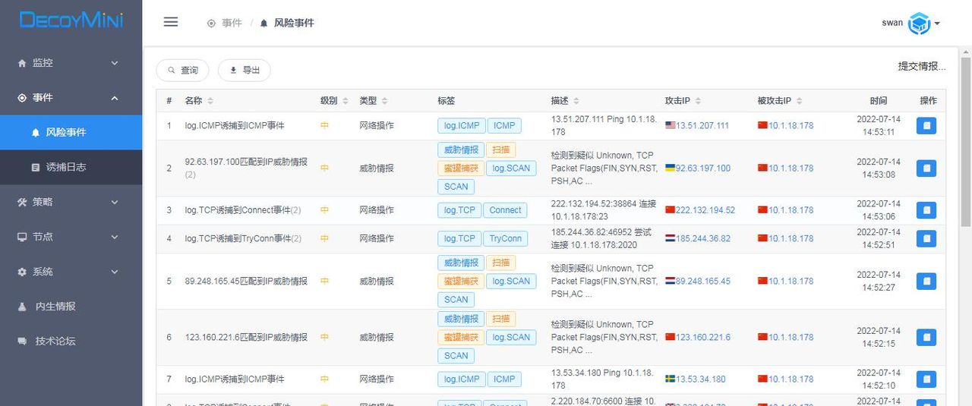972x406 pixels.
Task: Sort table by 类型 column
Action: point(384,101)
